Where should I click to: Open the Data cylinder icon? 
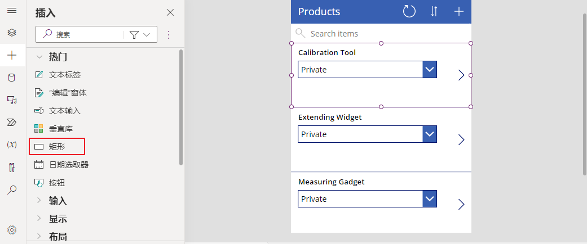tap(12, 78)
